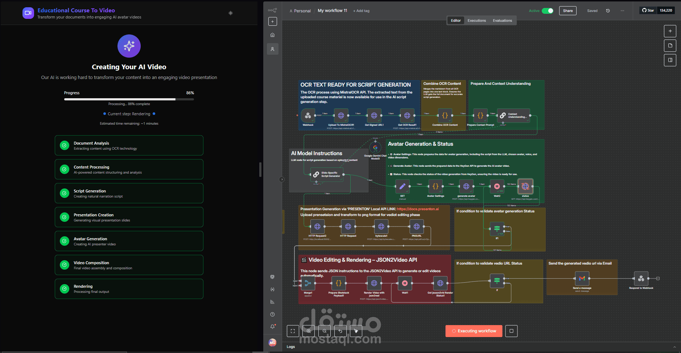Click the zoom to fit canvas icon
Viewport: 681px width, 353px height.
pyautogui.click(x=293, y=331)
